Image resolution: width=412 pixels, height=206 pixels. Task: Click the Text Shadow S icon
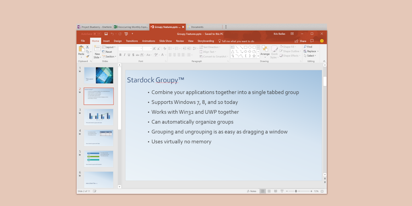point(133,55)
